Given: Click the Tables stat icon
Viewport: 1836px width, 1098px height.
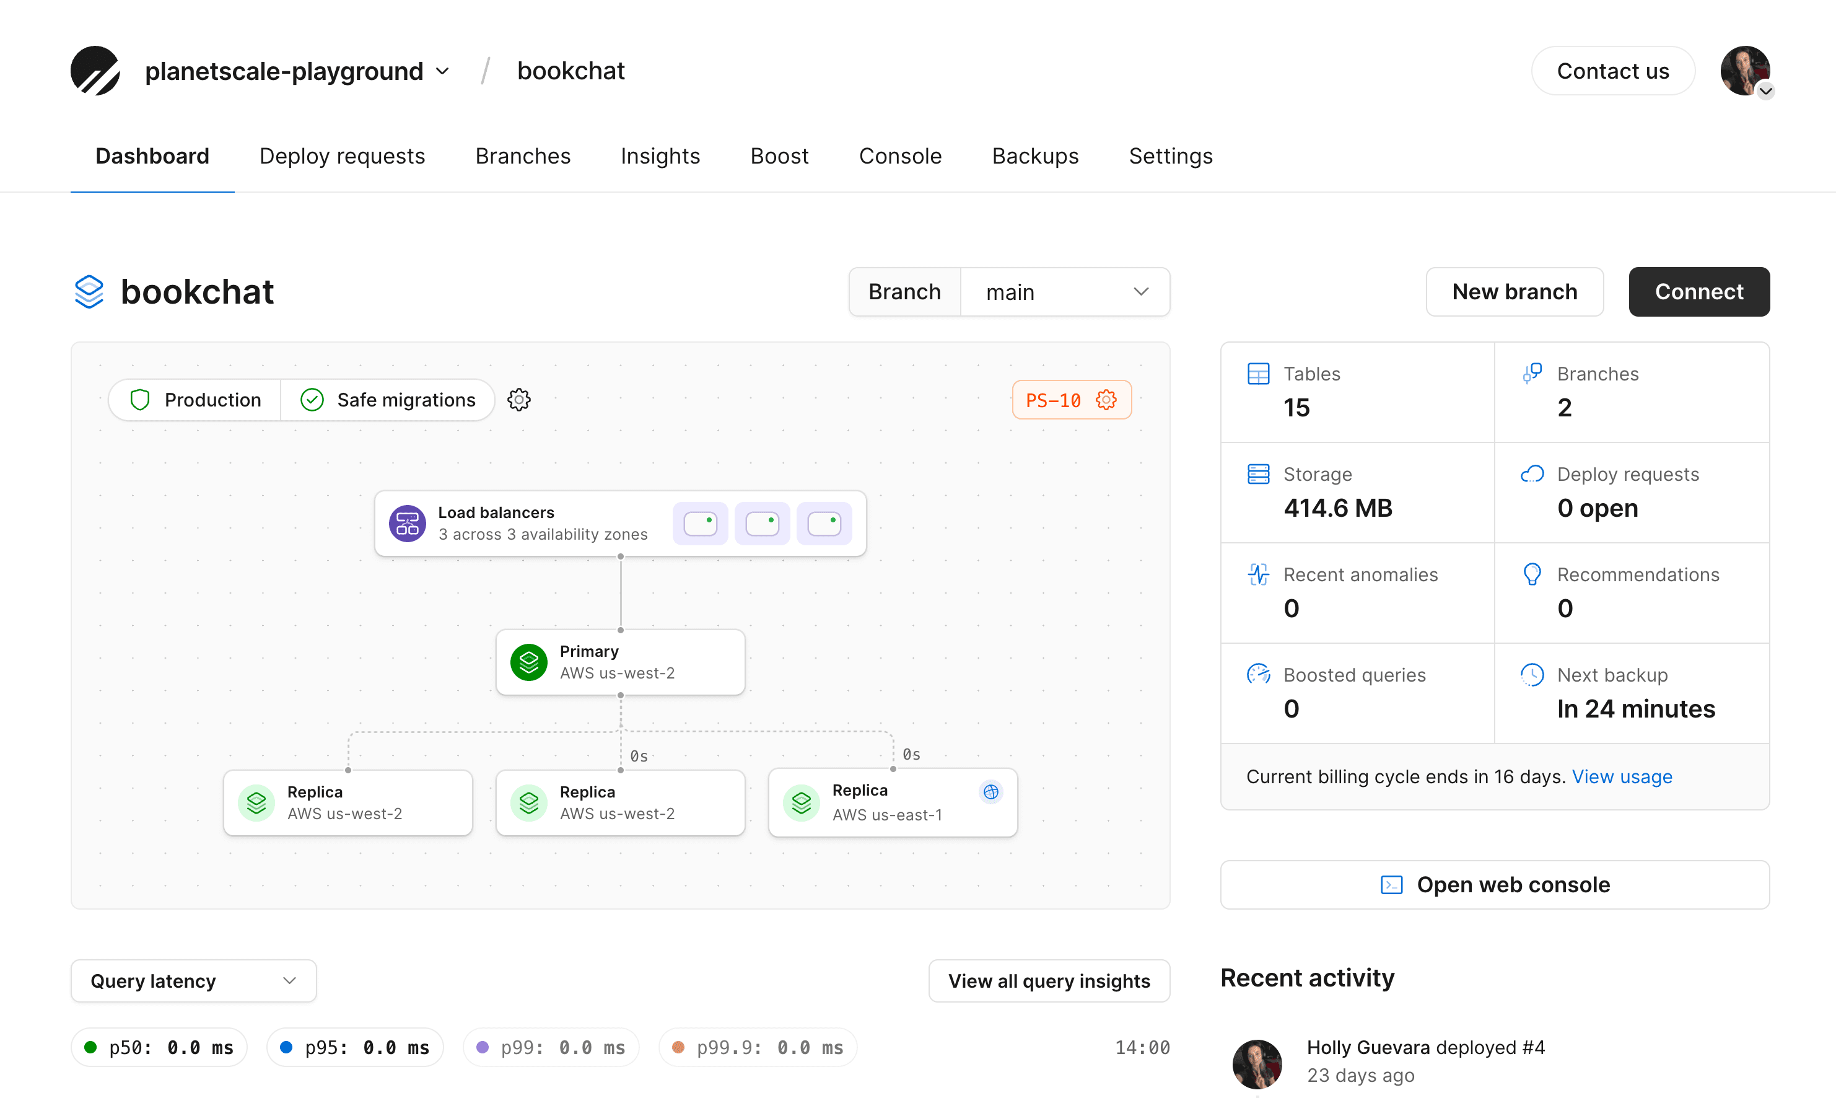Looking at the screenshot, I should click(1258, 374).
